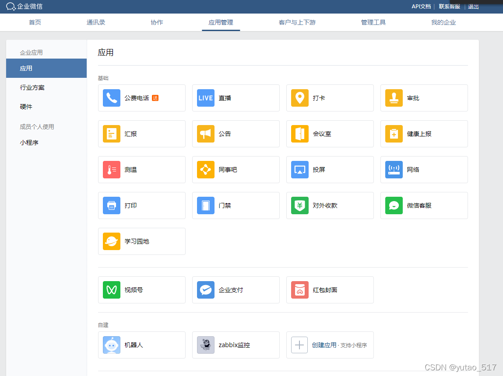The width and height of the screenshot is (503, 376).
Task: Click the 微信客服 green chat icon
Action: pyautogui.click(x=394, y=205)
